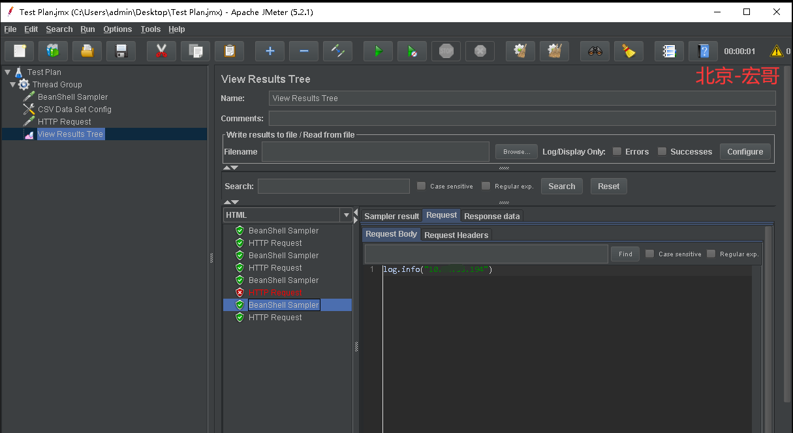The image size is (793, 433).
Task: Click the Paste clipboard icon
Action: (230, 51)
